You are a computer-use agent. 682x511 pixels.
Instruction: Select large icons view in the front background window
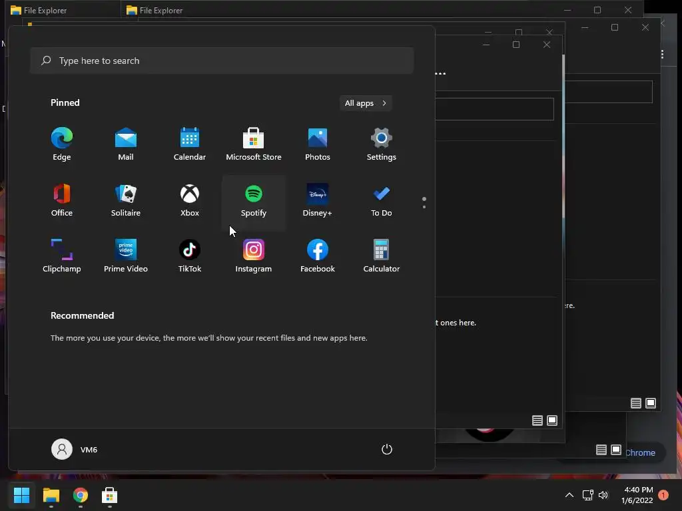click(552, 421)
